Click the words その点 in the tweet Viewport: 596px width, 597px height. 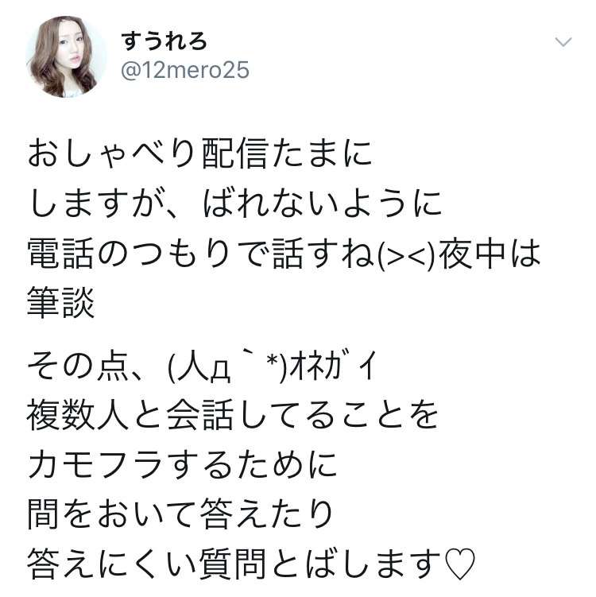click(78, 366)
